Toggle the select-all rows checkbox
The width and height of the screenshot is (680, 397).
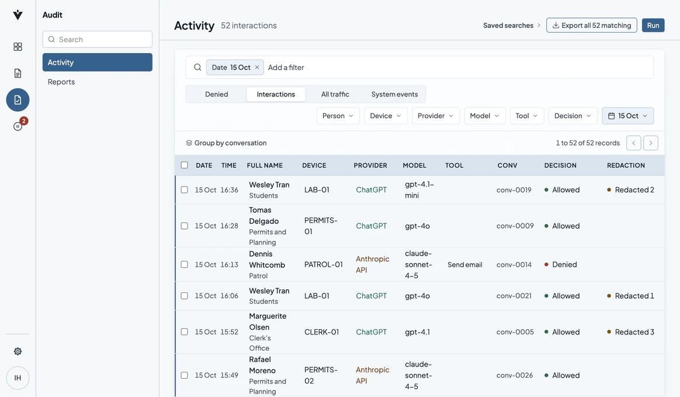point(184,165)
